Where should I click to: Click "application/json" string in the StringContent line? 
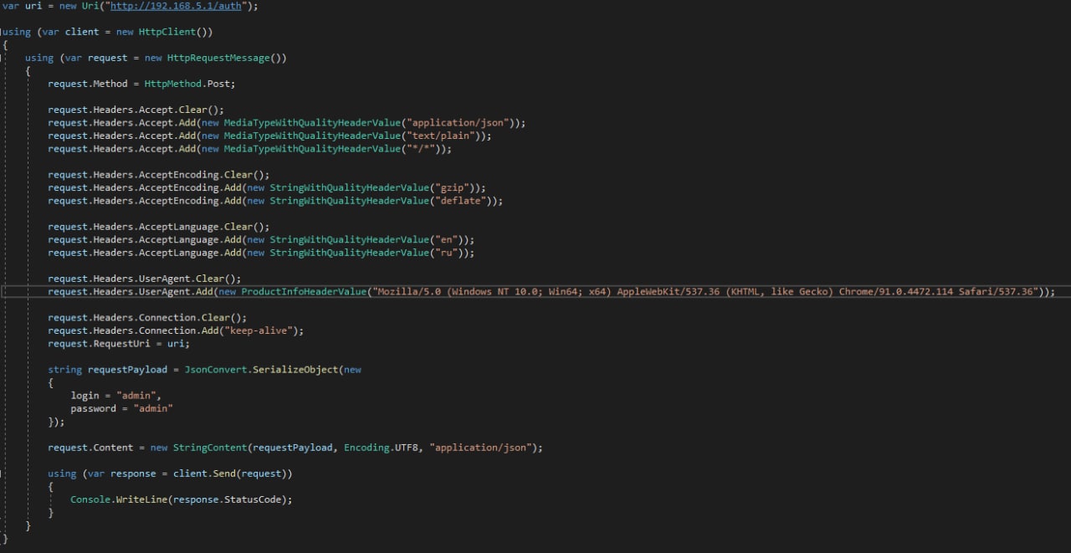pos(481,448)
